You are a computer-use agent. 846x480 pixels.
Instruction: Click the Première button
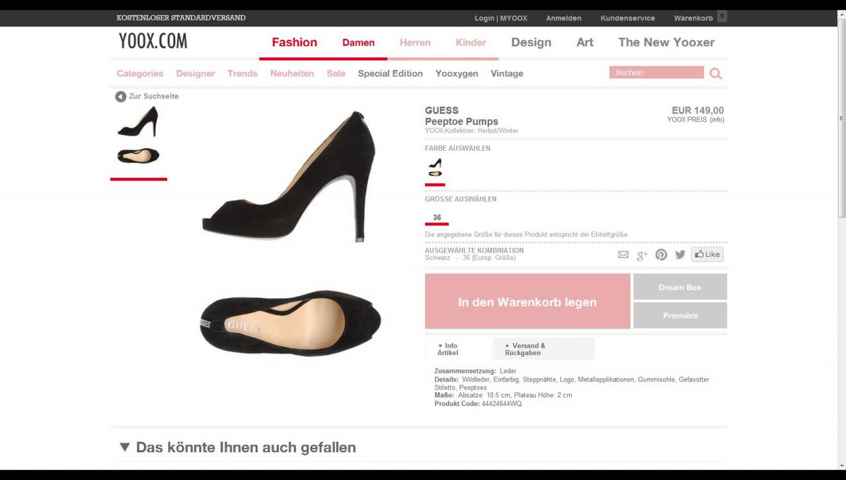(x=680, y=315)
